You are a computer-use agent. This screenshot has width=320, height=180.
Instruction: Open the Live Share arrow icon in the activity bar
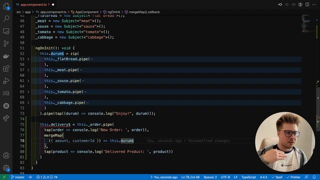6,118
